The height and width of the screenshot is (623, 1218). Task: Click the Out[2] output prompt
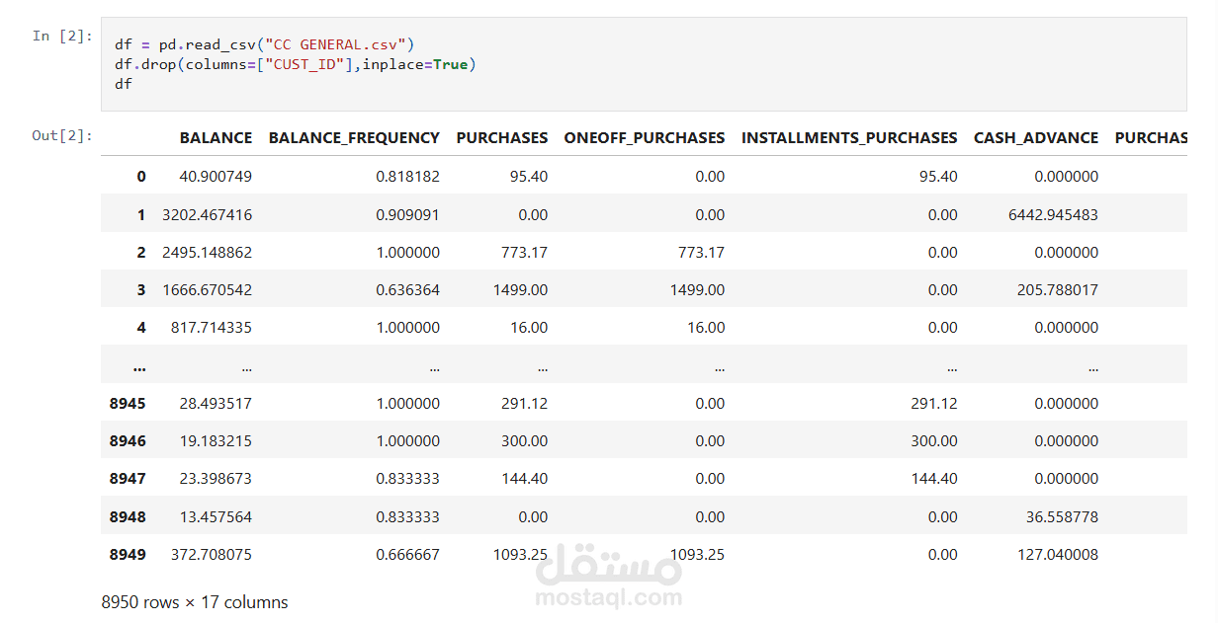point(61,135)
